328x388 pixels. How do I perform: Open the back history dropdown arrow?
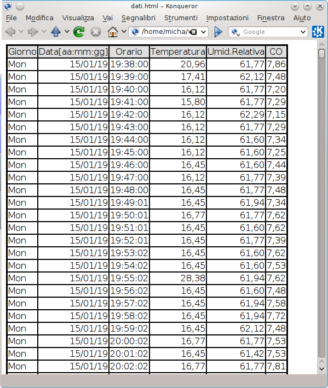(21, 32)
